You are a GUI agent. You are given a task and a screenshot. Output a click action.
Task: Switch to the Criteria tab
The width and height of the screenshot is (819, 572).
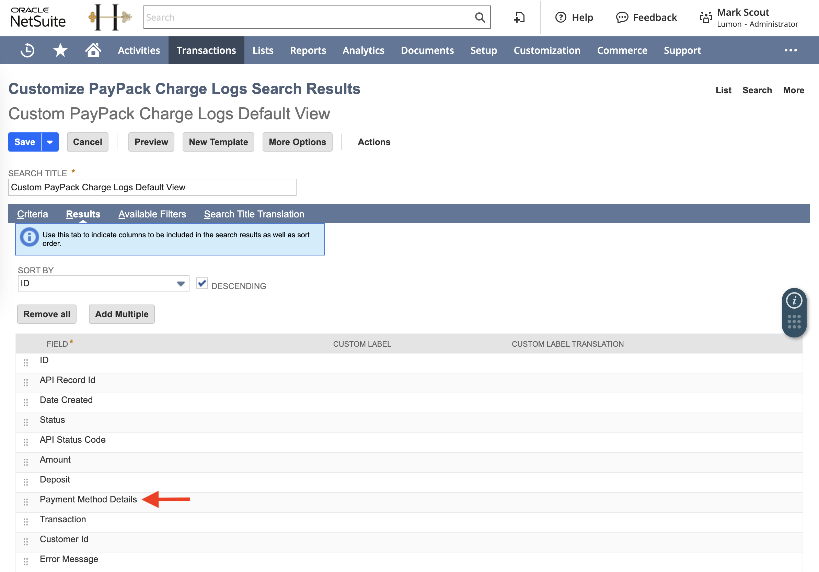[33, 214]
